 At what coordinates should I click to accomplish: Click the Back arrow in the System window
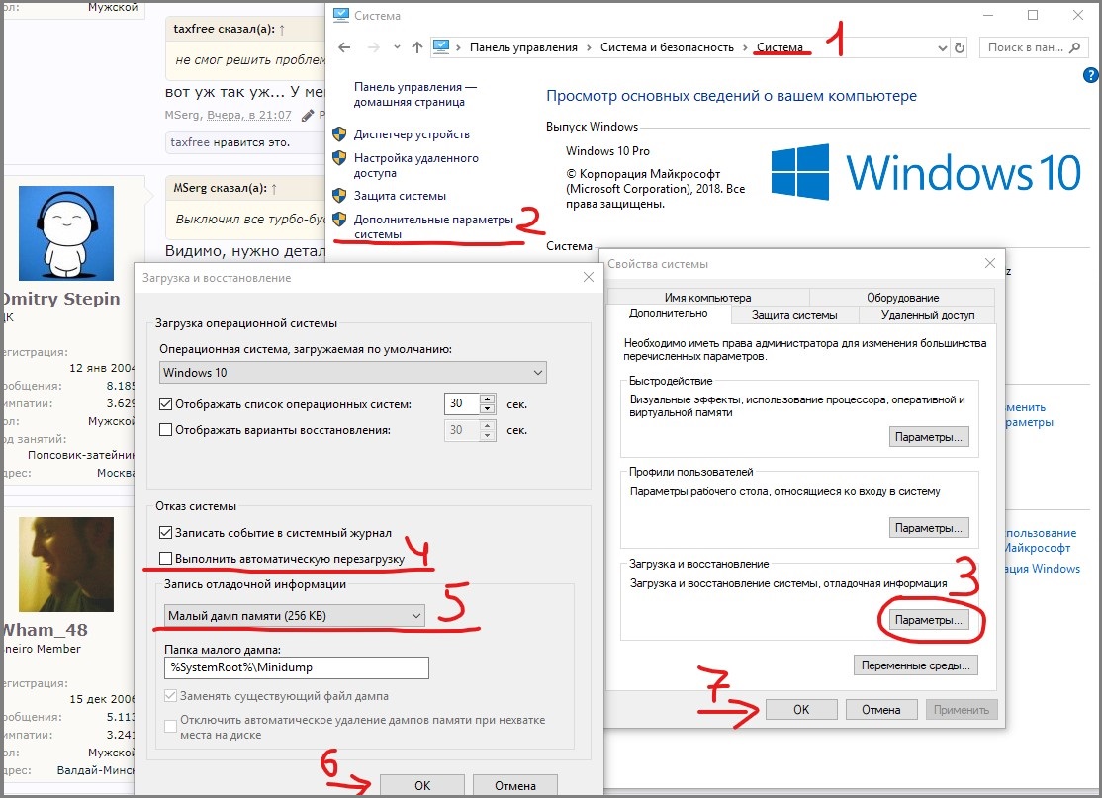click(x=344, y=47)
